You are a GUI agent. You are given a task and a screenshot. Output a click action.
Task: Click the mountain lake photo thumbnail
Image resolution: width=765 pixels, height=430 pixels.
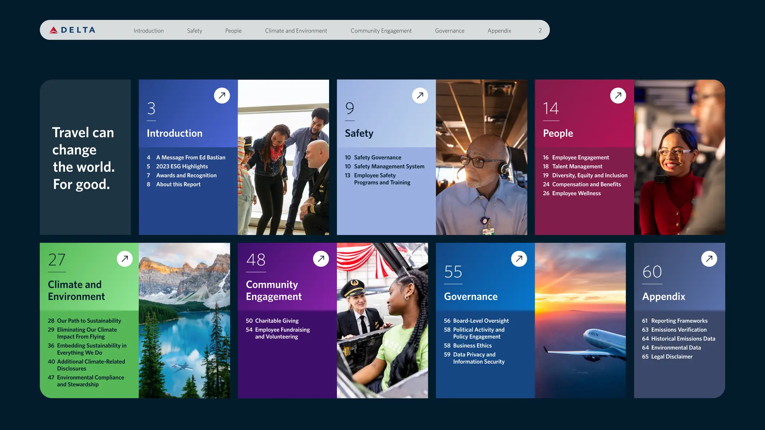pos(184,320)
